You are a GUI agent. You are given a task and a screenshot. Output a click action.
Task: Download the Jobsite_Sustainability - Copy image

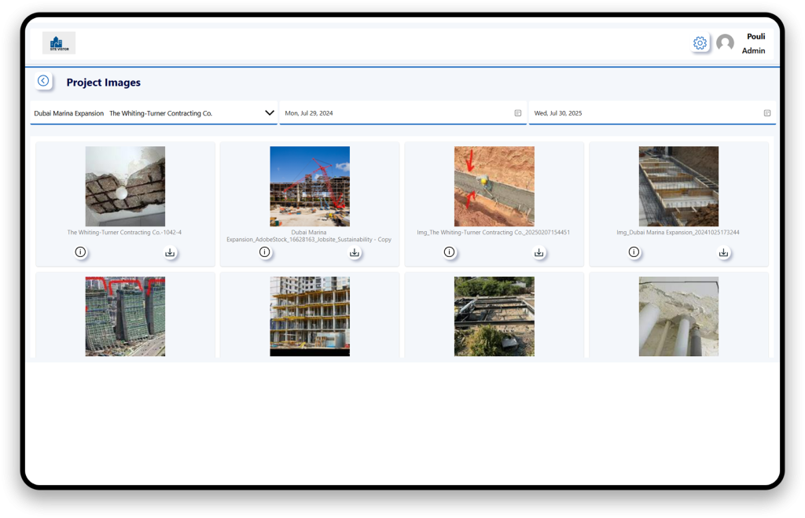(355, 252)
